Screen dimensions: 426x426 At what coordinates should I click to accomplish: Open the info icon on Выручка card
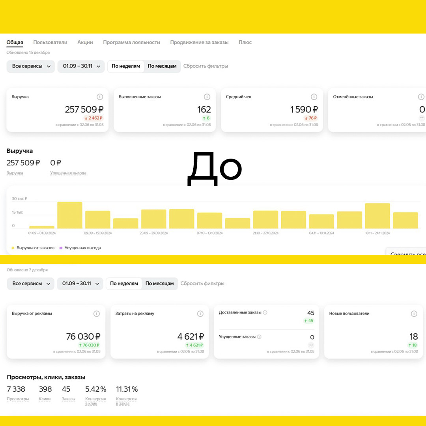[100, 97]
